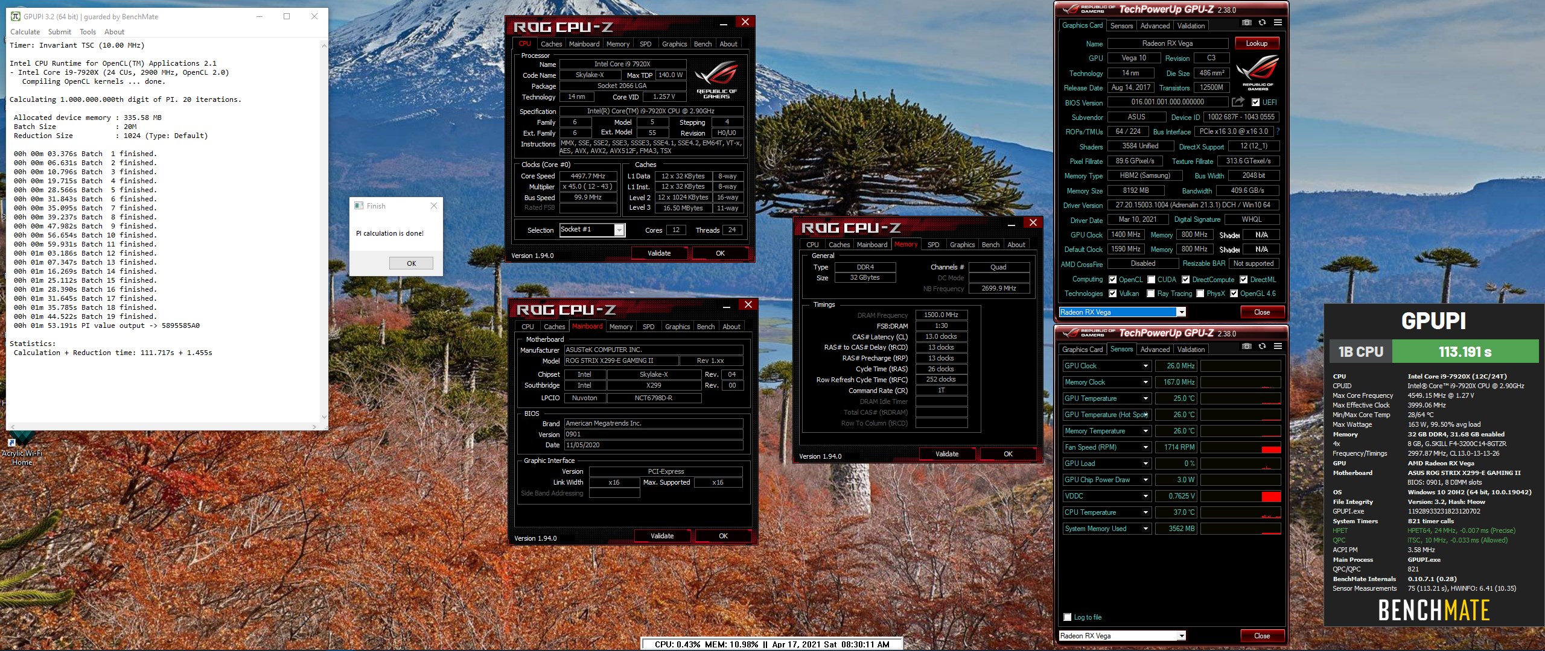1545x651 pixels.
Task: Open the hamburger menu in GPU-Z Sensors window
Action: pos(1278,347)
